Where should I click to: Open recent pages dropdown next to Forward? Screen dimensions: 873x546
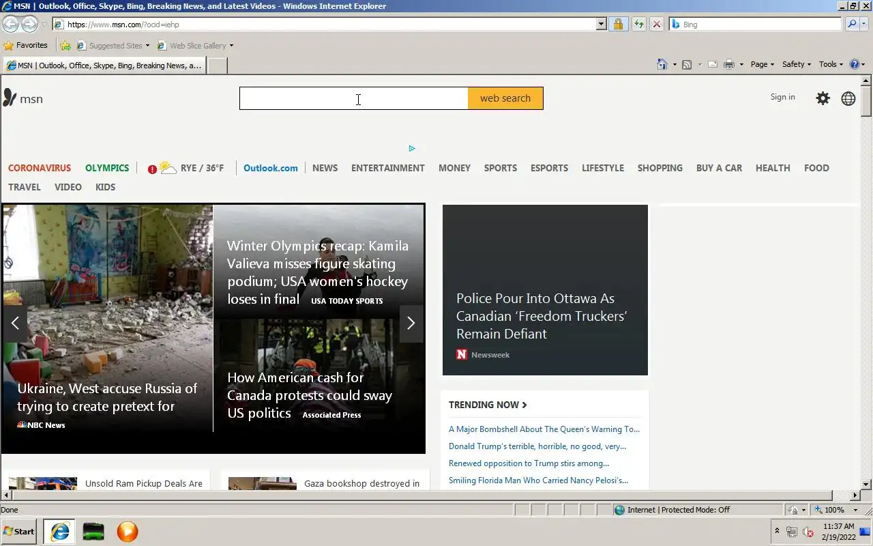[44, 25]
